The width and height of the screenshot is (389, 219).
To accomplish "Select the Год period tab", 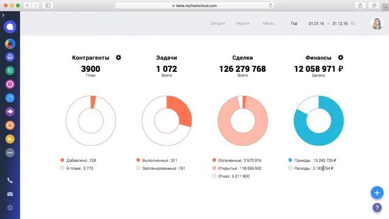I will tap(294, 23).
